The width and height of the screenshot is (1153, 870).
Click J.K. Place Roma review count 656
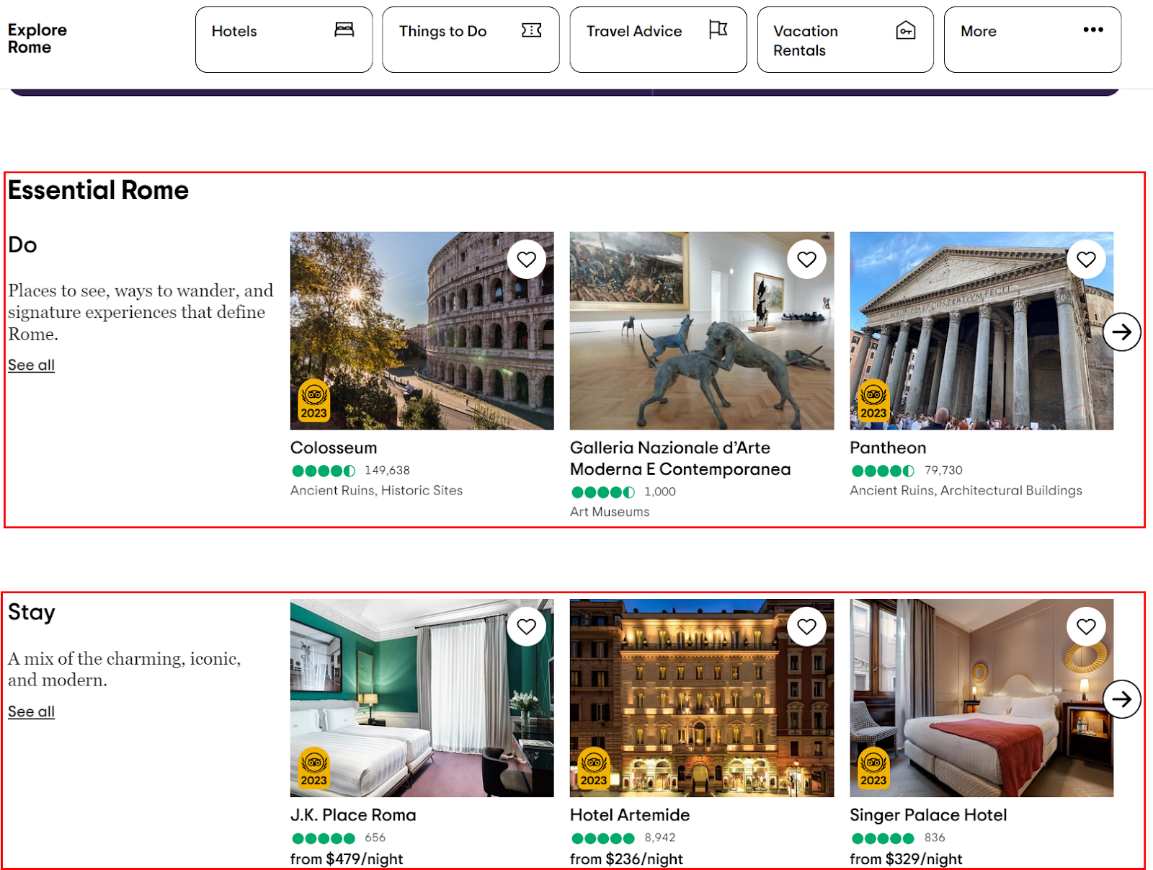(375, 838)
